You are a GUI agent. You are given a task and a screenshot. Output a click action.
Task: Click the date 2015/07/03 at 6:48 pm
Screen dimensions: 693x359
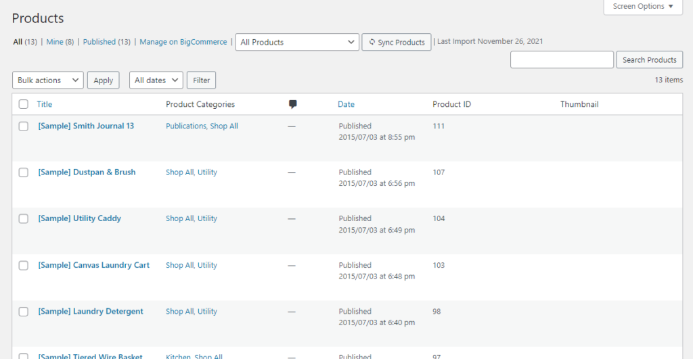376,277
